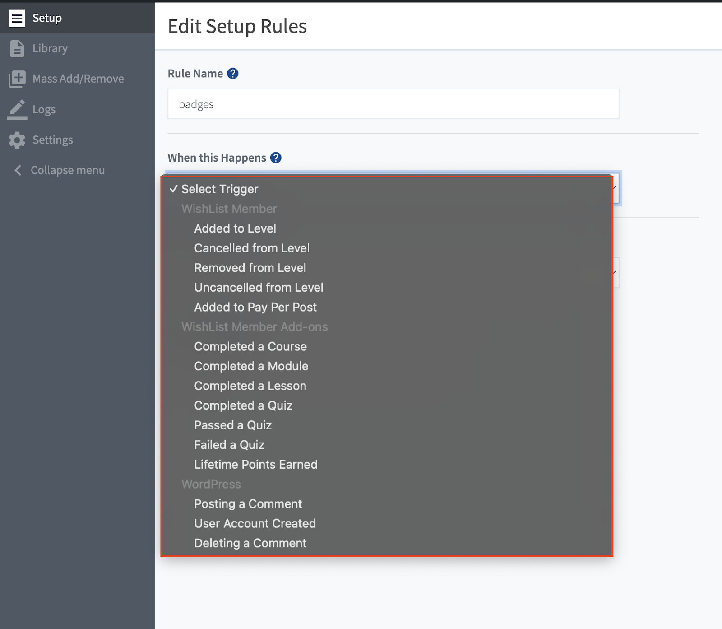The height and width of the screenshot is (629, 722).
Task: Go to Mass Add/Remove page
Action: [77, 79]
